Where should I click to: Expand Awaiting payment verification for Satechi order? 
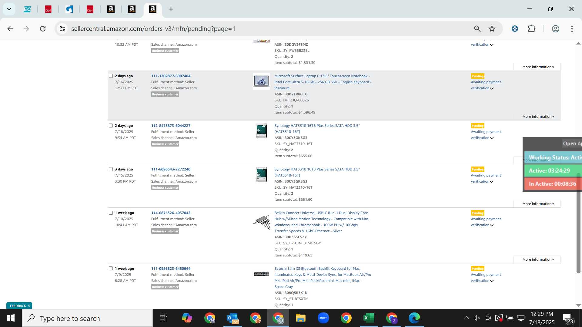[x=486, y=278]
